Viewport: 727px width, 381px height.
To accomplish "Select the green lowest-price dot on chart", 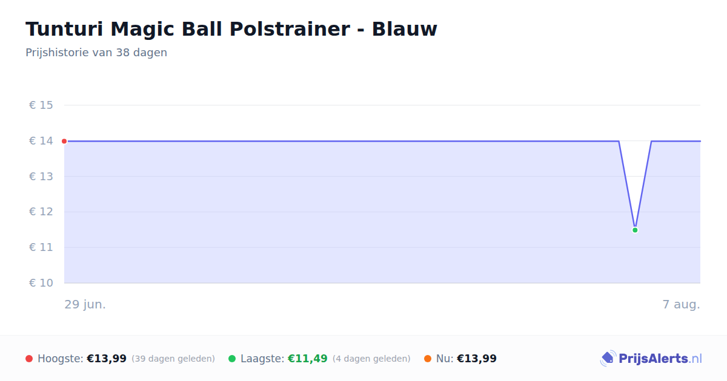I will point(635,230).
